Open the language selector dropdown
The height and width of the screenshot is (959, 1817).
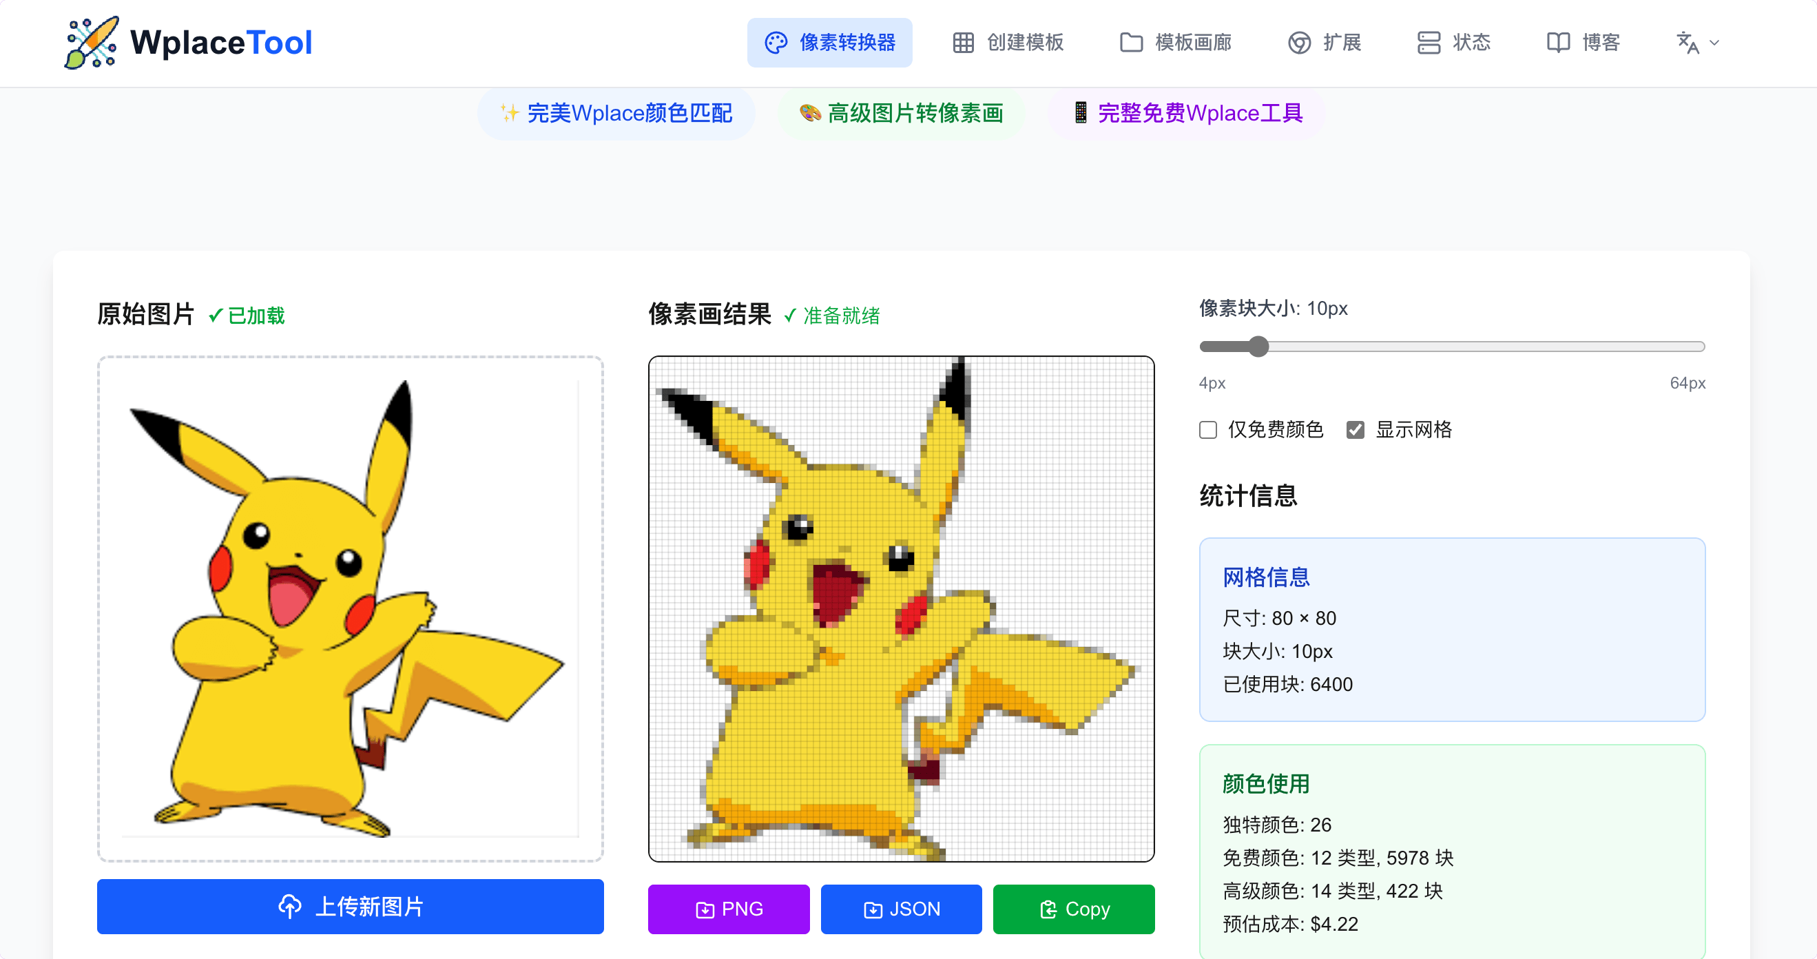tap(1697, 43)
